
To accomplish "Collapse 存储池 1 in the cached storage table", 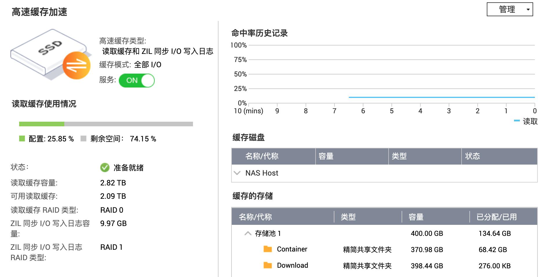I will [247, 233].
